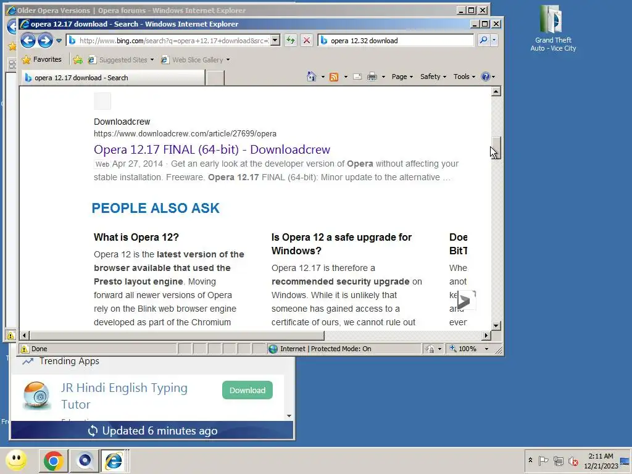Screen dimensions: 632x474
Task: Open the Tools menu
Action: 464,77
